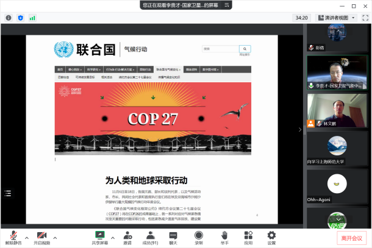Maximize the meeting window
This screenshot has height=248, width=372.
click(354, 6)
